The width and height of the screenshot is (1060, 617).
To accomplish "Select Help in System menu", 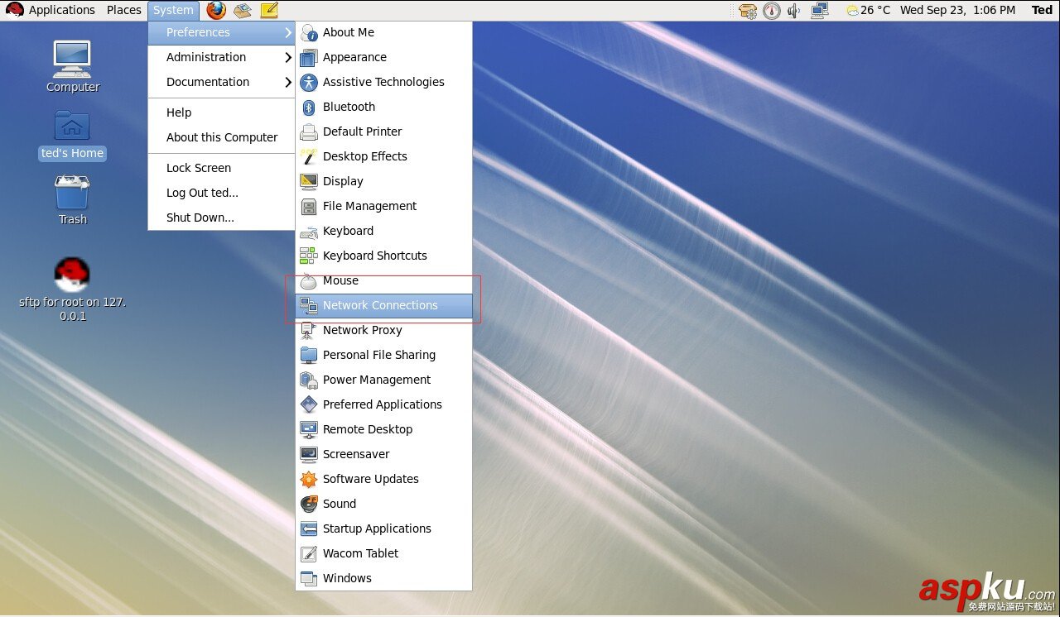I will click(221, 112).
